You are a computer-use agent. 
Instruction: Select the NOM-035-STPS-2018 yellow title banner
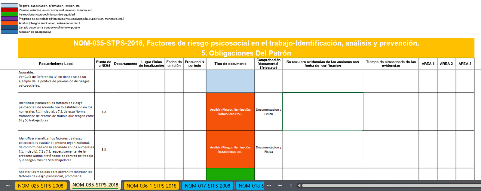pos(246,48)
